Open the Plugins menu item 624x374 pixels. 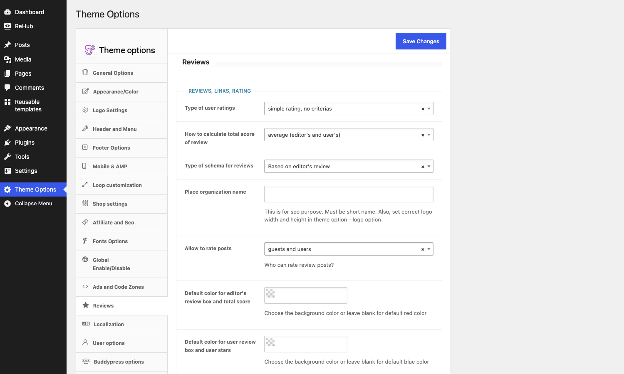(33, 143)
